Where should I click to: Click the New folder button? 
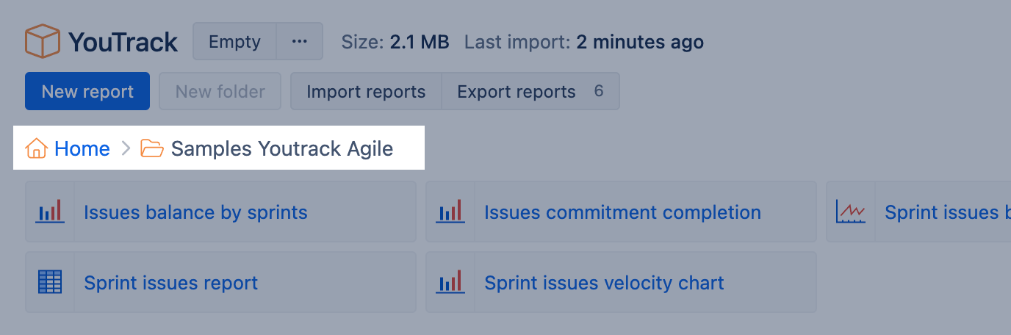tap(220, 92)
